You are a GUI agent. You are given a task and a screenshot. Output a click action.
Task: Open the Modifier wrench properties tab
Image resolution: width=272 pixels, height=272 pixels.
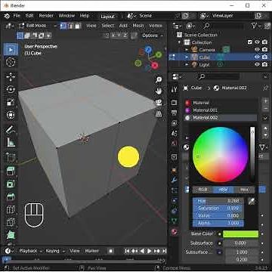tap(174, 180)
